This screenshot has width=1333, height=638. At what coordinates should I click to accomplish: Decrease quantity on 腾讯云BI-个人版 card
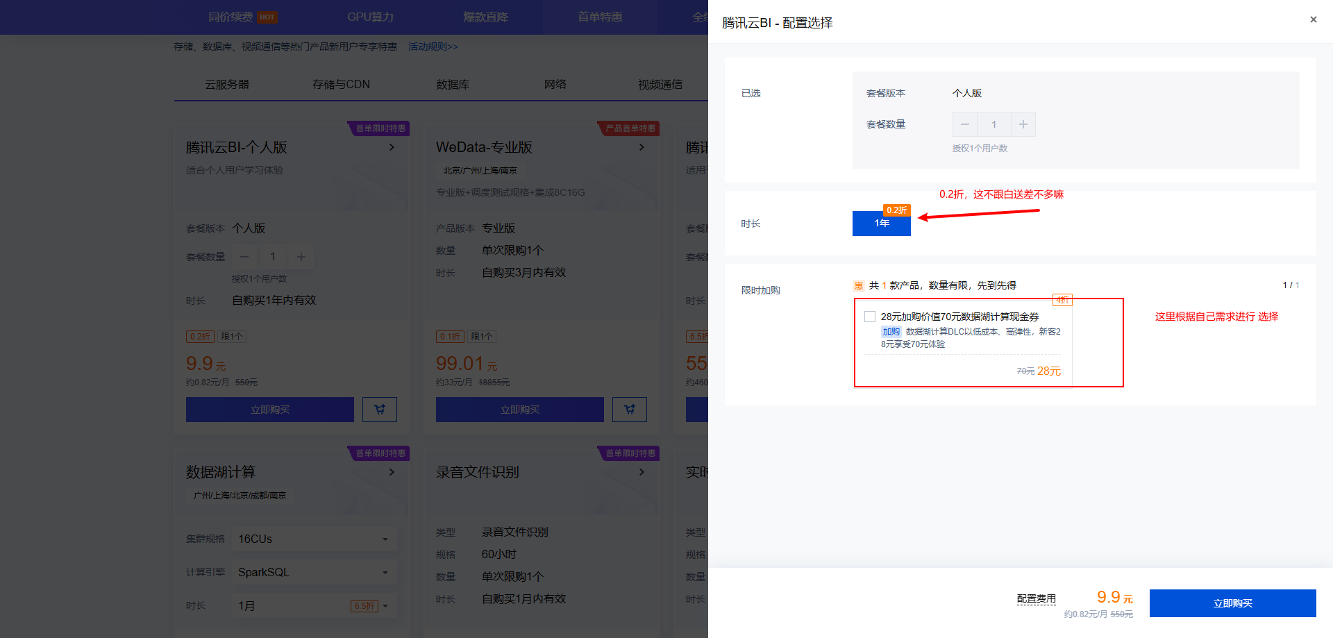point(244,257)
